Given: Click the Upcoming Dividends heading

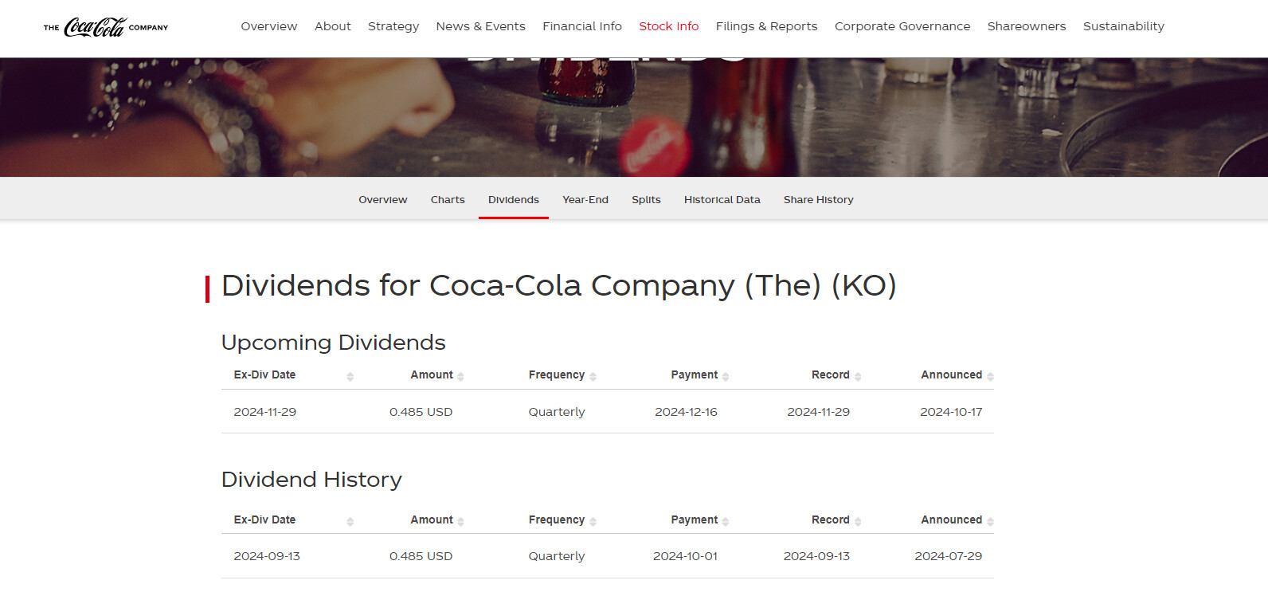Looking at the screenshot, I should (x=334, y=343).
